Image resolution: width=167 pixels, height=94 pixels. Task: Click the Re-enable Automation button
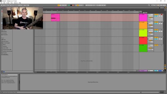click(79, 5)
